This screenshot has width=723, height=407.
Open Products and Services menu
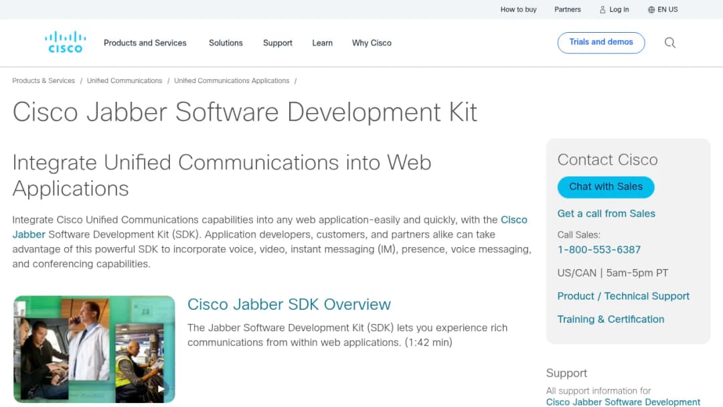(145, 43)
